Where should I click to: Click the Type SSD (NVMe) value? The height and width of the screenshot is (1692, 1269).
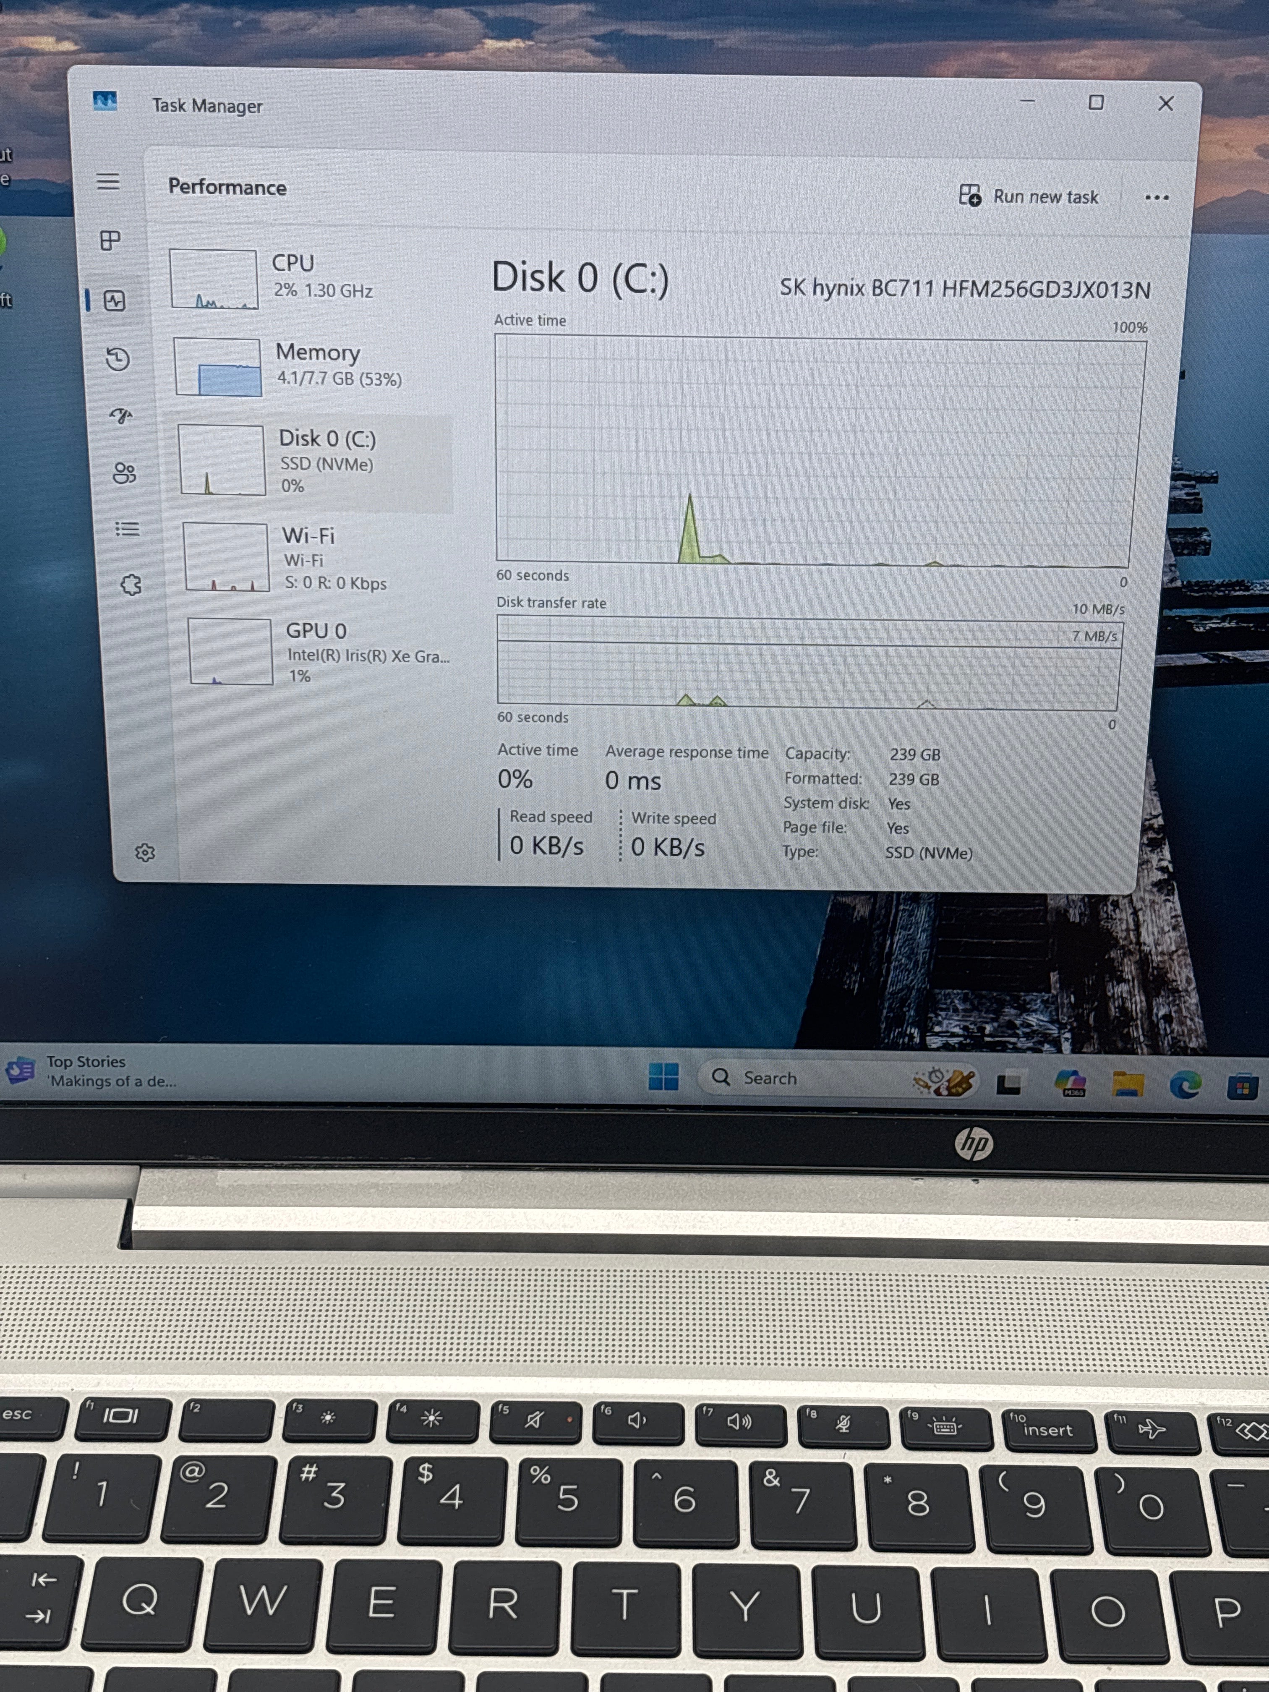(x=929, y=853)
